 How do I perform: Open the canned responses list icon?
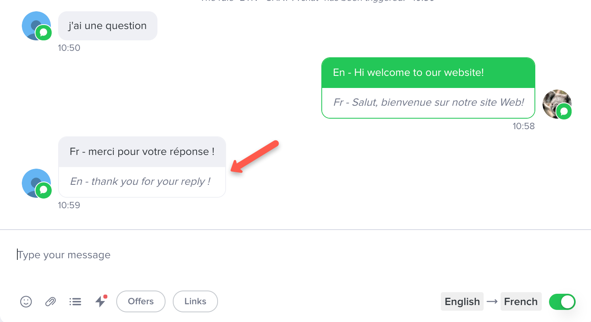[x=75, y=301]
